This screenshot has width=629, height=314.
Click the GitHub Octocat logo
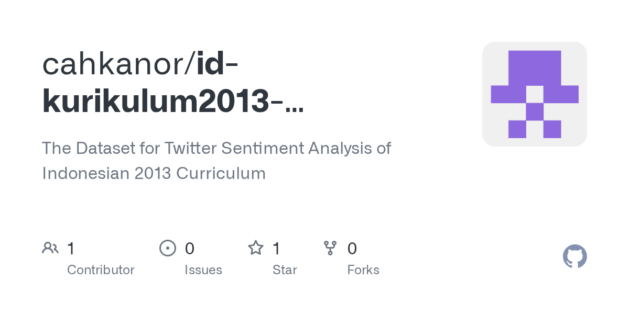574,256
